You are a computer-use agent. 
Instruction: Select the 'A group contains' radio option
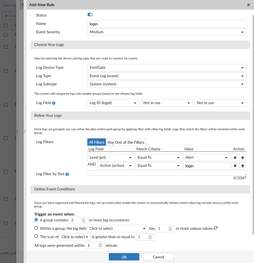[x=36, y=220]
